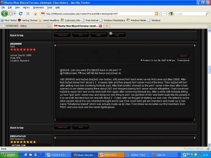Click inside the URL address field
211x158 pixels.
pyautogui.click(x=98, y=13)
